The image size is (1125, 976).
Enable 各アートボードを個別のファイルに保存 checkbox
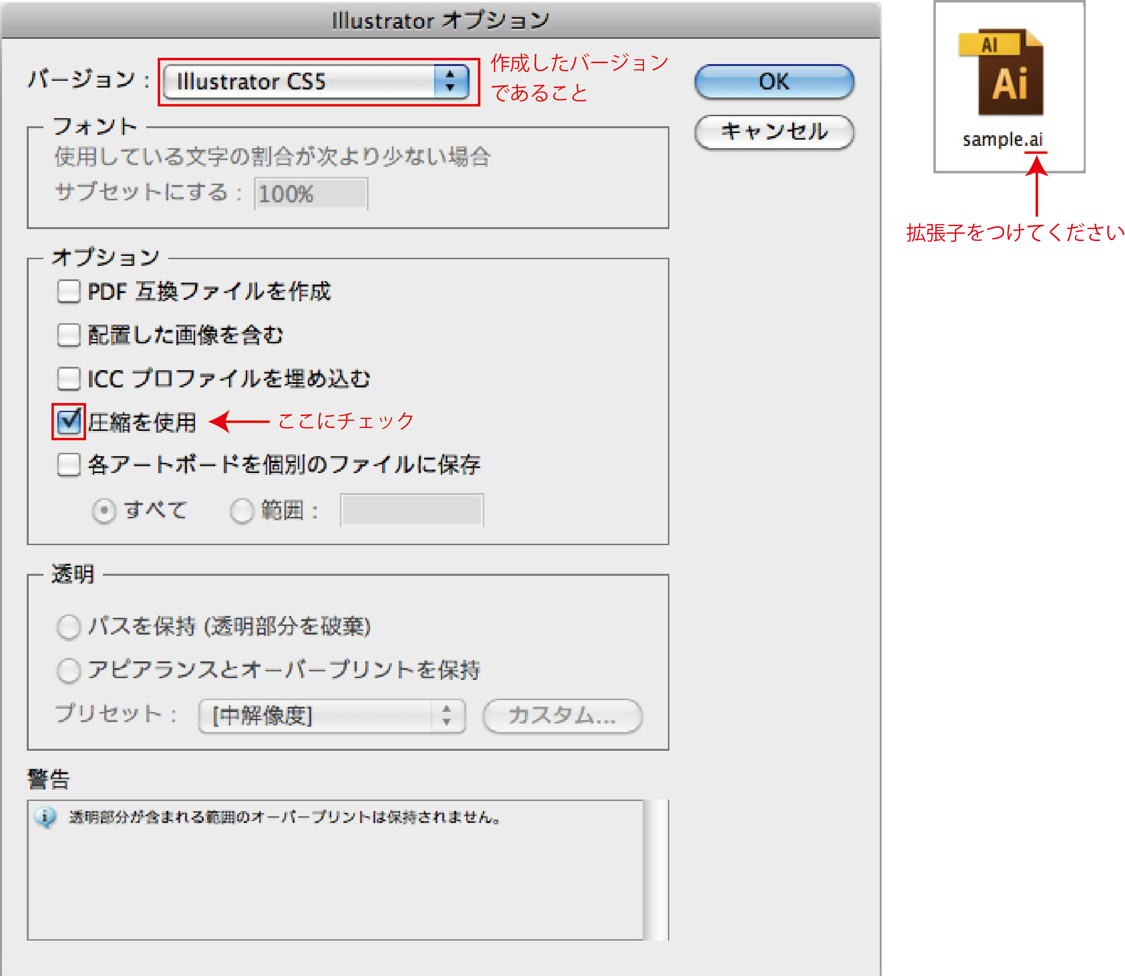pos(69,465)
